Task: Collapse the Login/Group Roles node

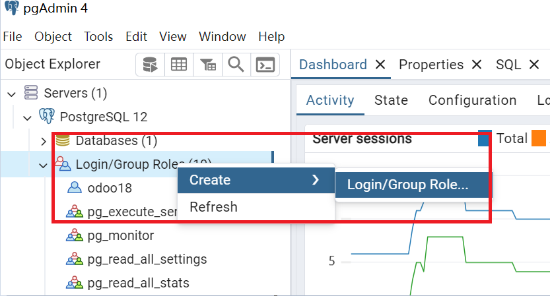Action: (x=43, y=165)
